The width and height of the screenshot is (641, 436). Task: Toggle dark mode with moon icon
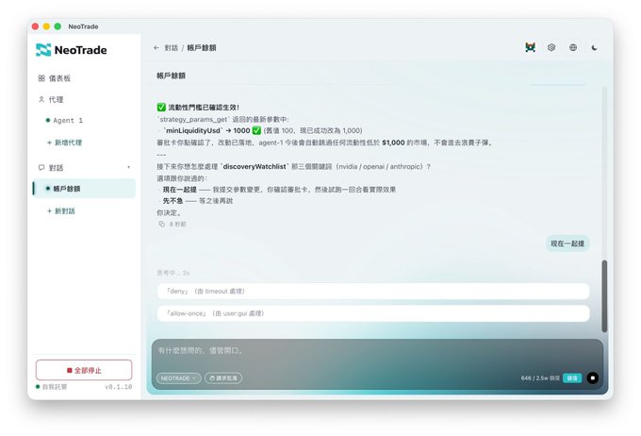coord(595,47)
